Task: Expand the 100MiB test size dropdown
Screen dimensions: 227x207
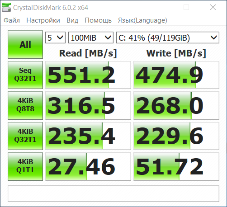Action: point(91,38)
